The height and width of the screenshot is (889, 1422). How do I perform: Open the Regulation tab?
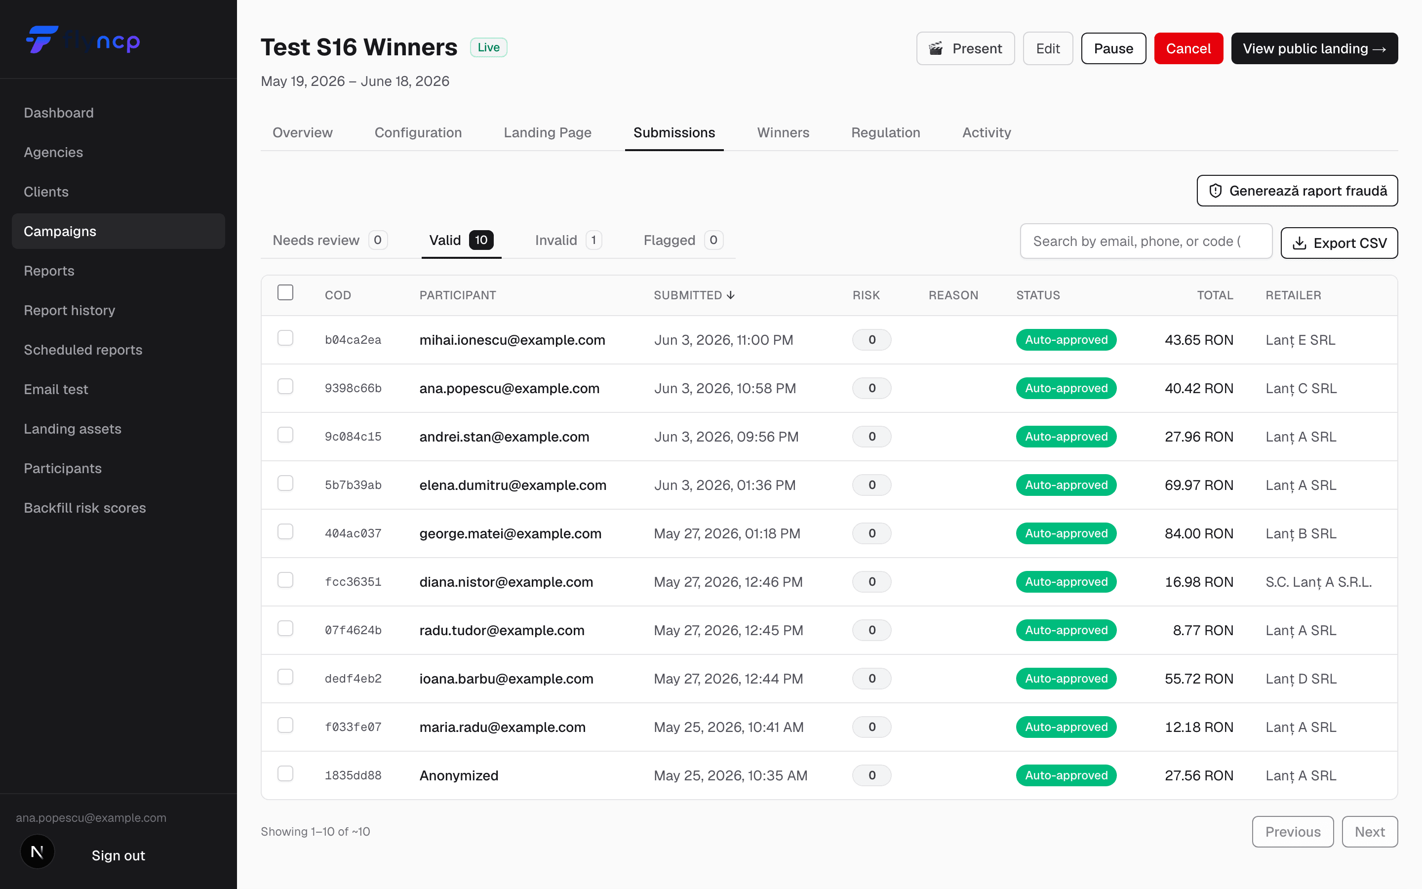coord(885,132)
